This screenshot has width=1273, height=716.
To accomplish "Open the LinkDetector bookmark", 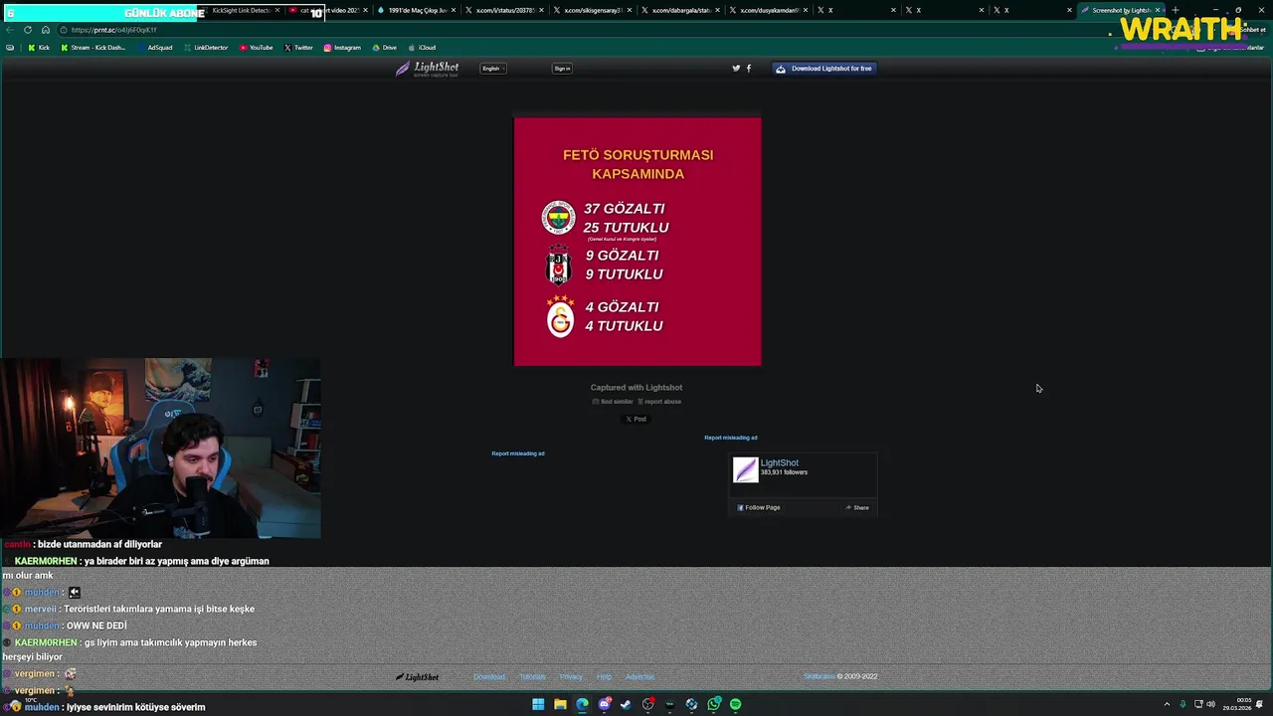I will click(x=205, y=48).
